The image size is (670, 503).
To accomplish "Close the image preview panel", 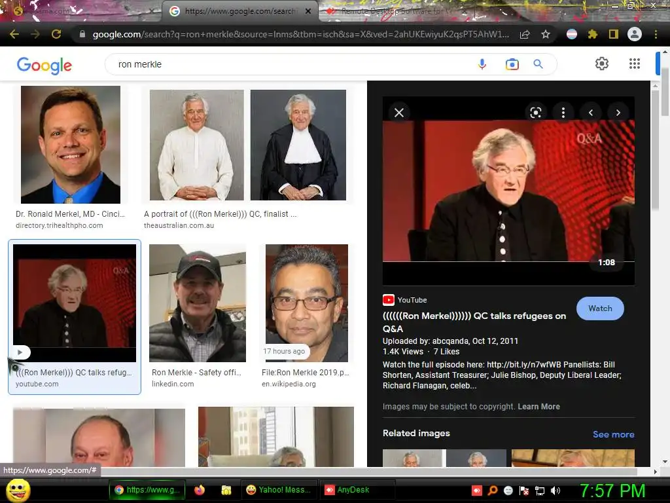I will pos(399,113).
